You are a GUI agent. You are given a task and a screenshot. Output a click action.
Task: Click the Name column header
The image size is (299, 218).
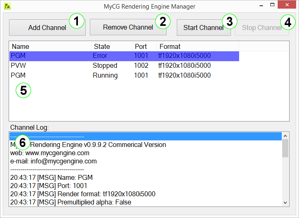pos(49,46)
